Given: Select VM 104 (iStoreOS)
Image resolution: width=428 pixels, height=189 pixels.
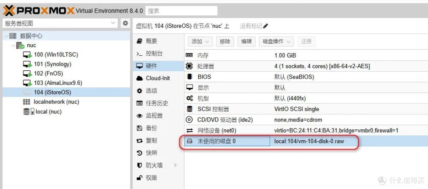Looking at the screenshot, I should click(66, 93).
